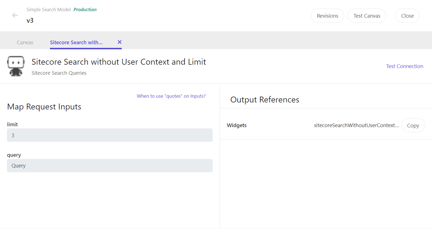Click the sitecoreSearchWithoutUserContext output value

356,125
